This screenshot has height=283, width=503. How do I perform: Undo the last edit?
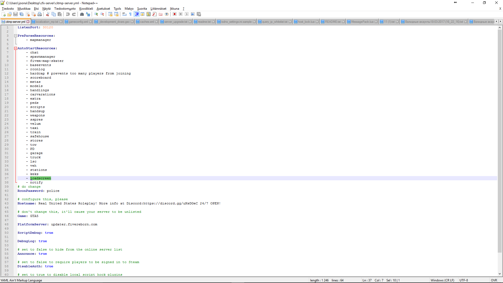pyautogui.click(x=68, y=14)
